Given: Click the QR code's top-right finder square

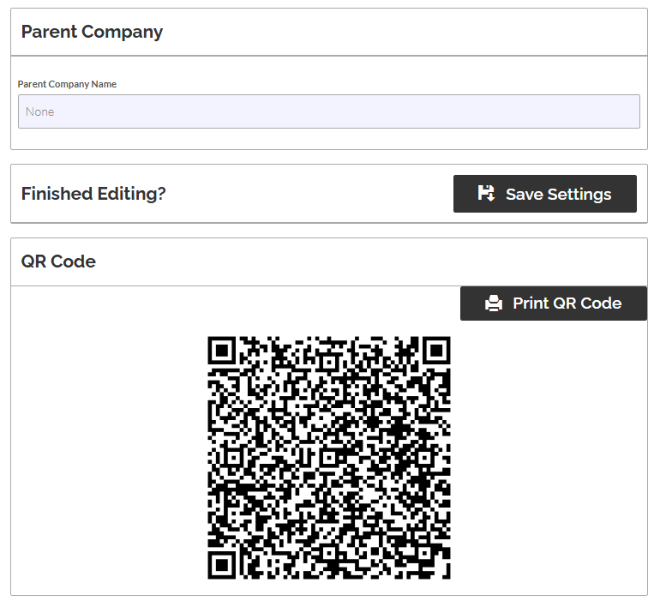Looking at the screenshot, I should (x=436, y=350).
